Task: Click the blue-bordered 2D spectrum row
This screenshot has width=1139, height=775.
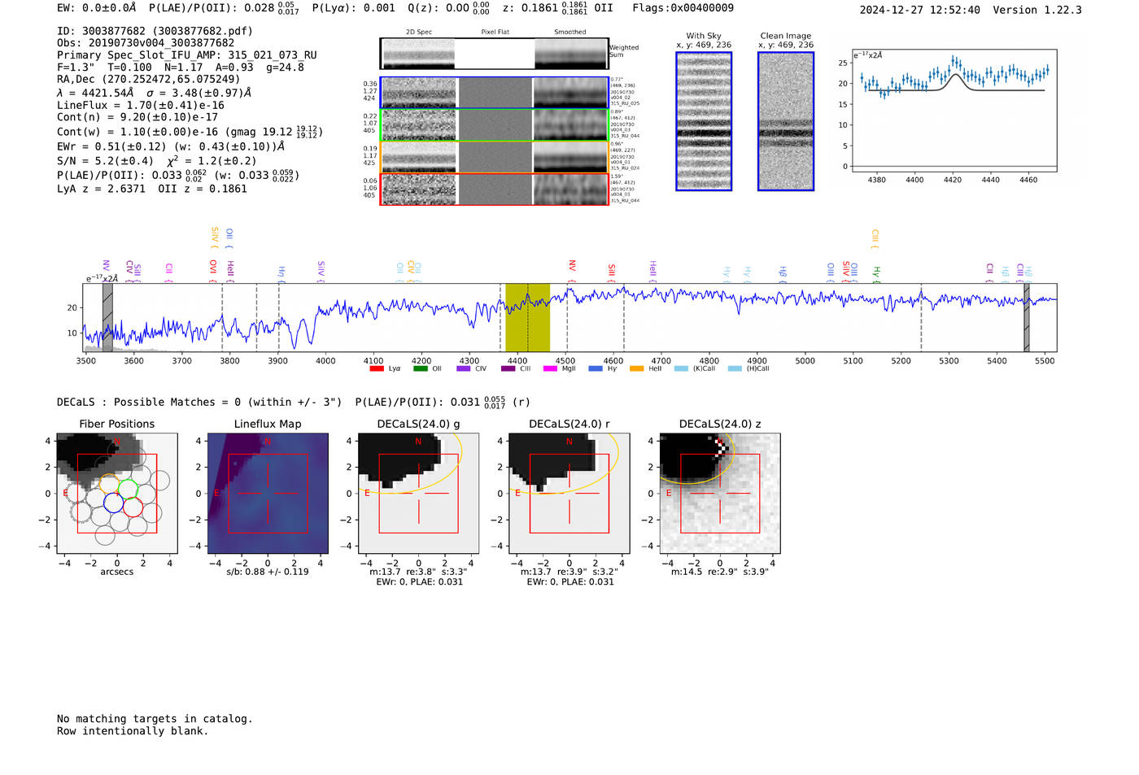Action: click(x=494, y=93)
